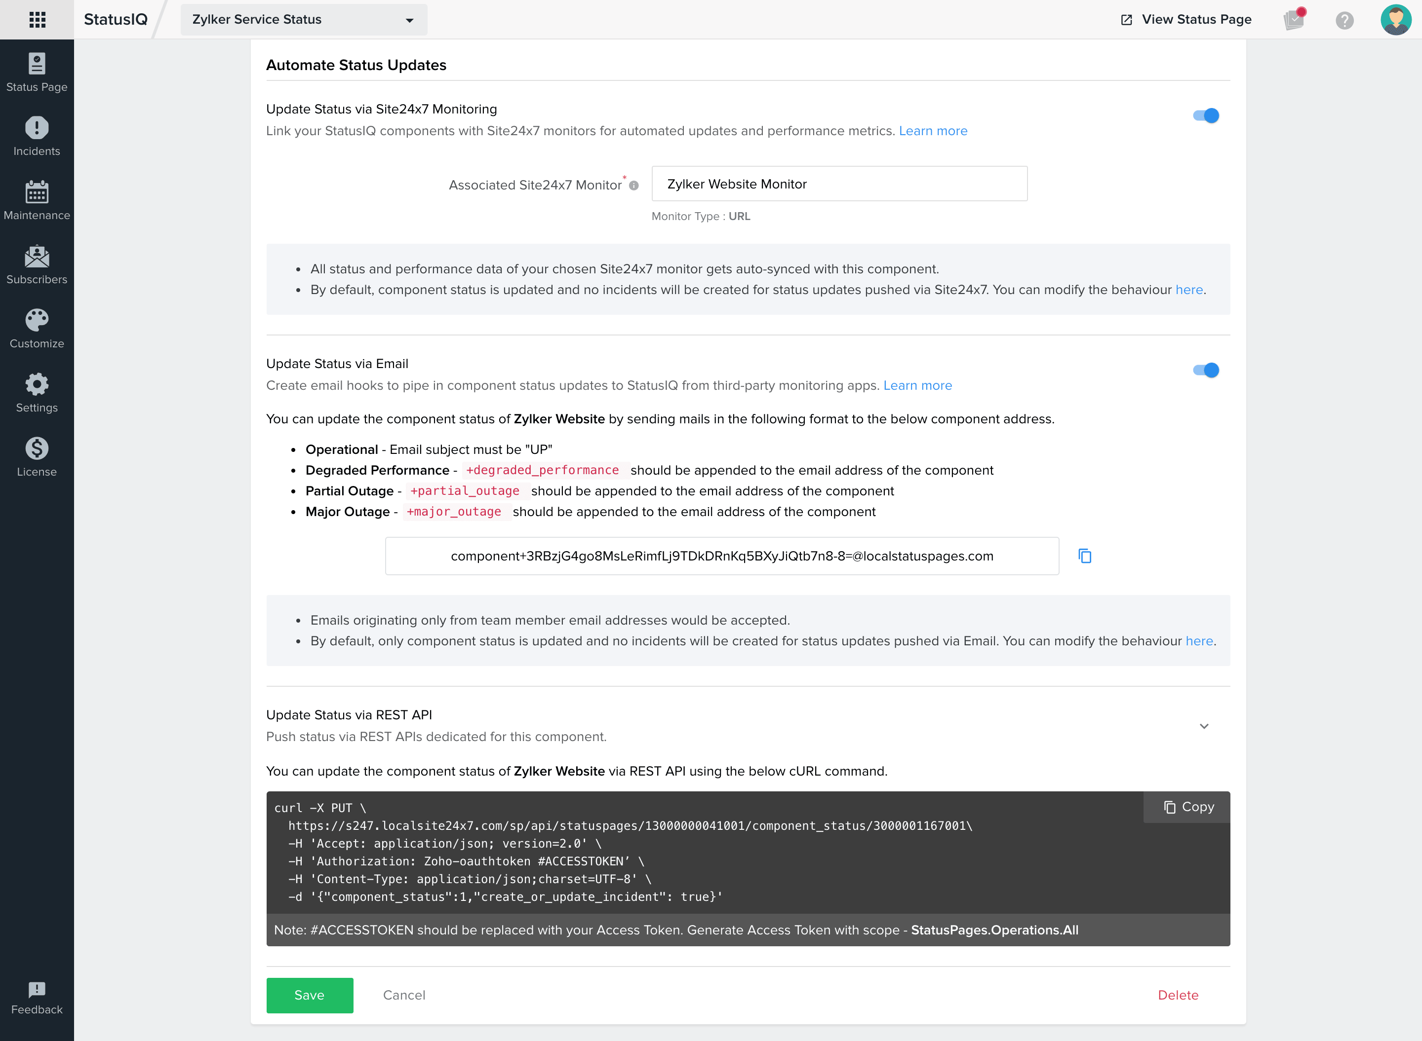Copy the cURL command
The height and width of the screenshot is (1041, 1422).
pyautogui.click(x=1185, y=807)
